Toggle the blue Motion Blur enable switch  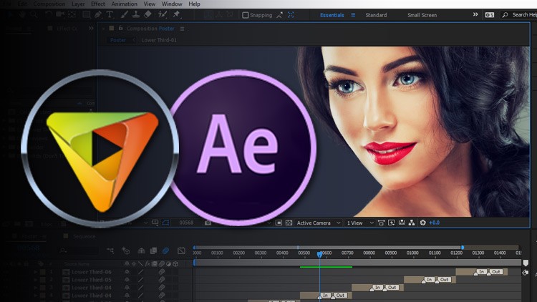[166, 251]
